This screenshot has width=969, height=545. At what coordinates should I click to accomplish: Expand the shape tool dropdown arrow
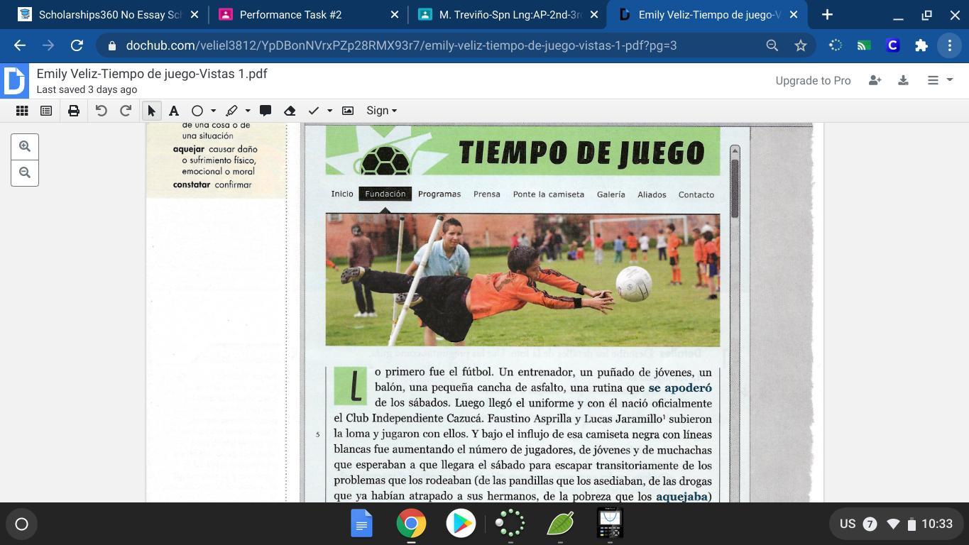click(x=213, y=111)
